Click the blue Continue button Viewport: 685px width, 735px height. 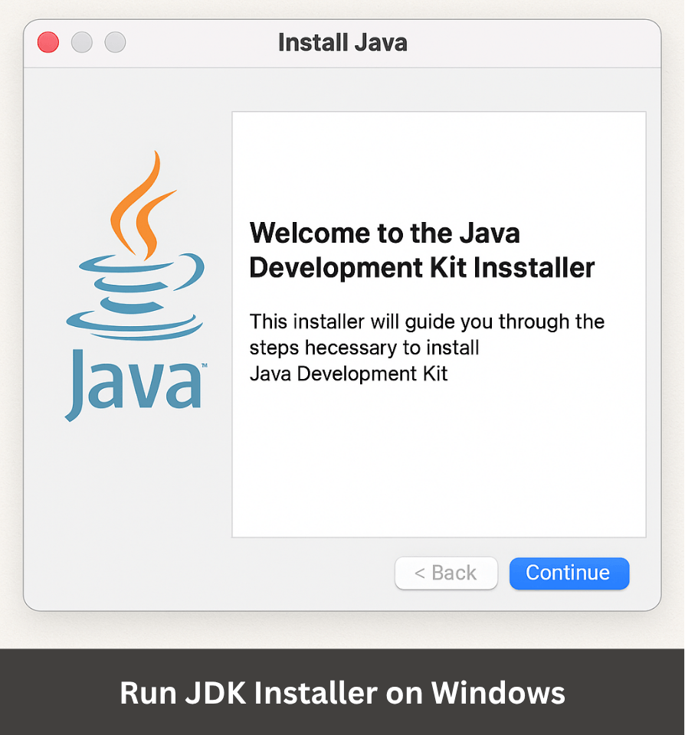(x=569, y=573)
